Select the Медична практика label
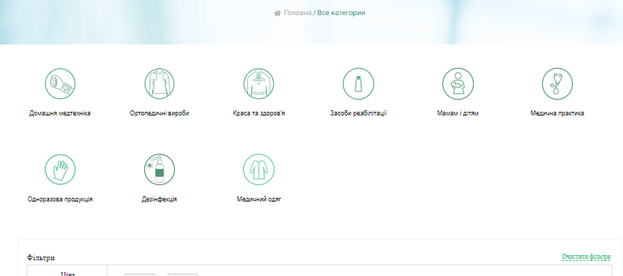The width and height of the screenshot is (623, 276). tap(557, 113)
